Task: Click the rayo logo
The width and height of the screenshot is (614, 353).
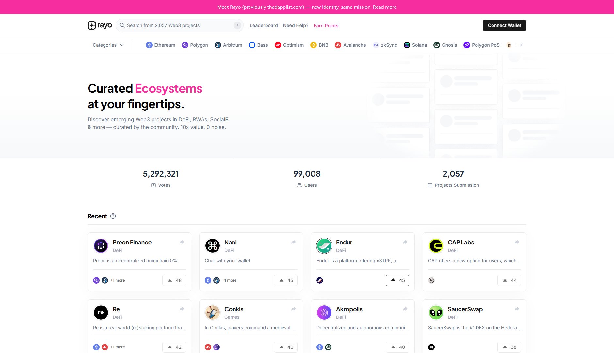Action: pos(100,25)
